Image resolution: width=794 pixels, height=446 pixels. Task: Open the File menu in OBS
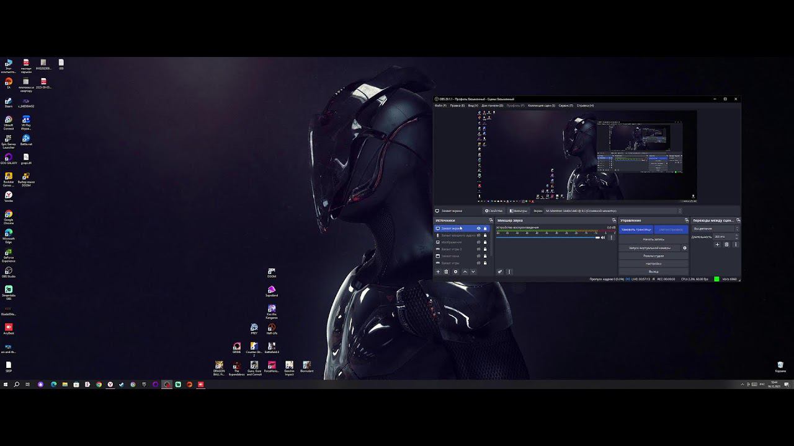click(440, 106)
